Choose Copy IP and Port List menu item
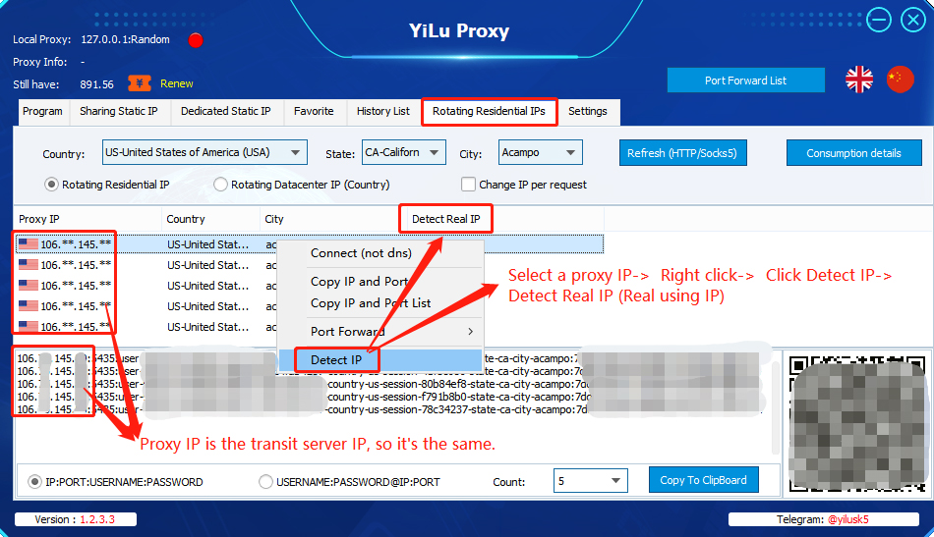Image resolution: width=934 pixels, height=537 pixels. coord(380,302)
